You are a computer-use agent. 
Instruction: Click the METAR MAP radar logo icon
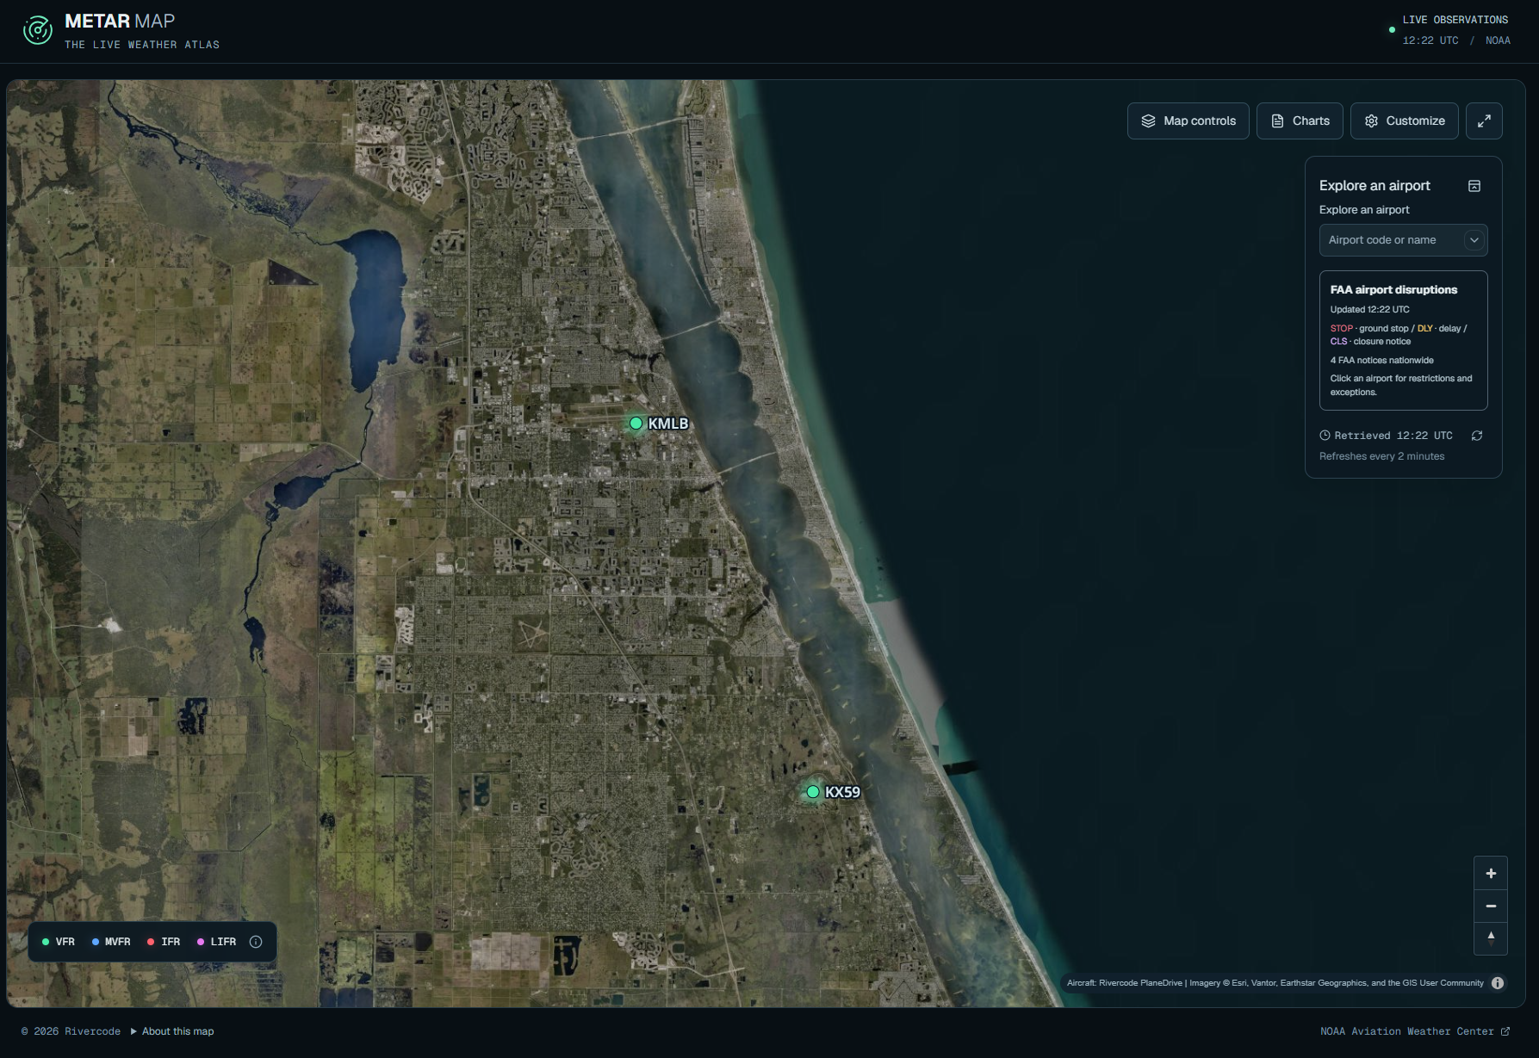click(x=37, y=30)
